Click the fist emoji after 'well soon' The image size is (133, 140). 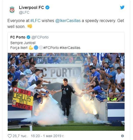30,26
